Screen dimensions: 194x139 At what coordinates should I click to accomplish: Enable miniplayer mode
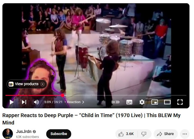click(155, 102)
